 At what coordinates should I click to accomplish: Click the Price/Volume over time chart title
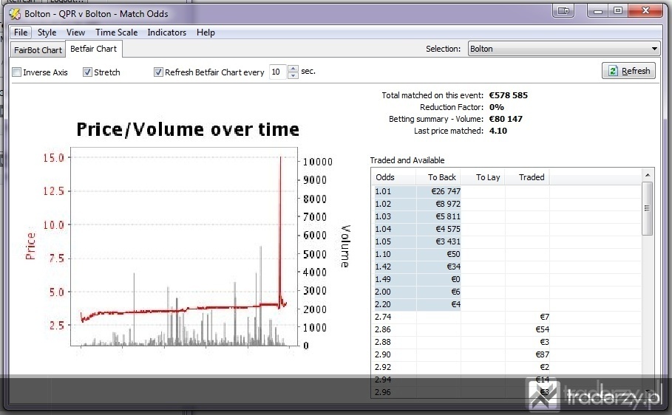tap(188, 129)
